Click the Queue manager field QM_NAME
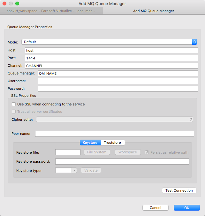 [x=118, y=73]
